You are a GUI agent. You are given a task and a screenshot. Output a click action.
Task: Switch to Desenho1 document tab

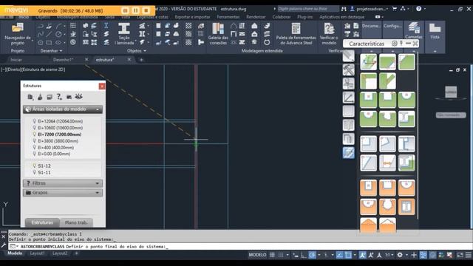64,60
